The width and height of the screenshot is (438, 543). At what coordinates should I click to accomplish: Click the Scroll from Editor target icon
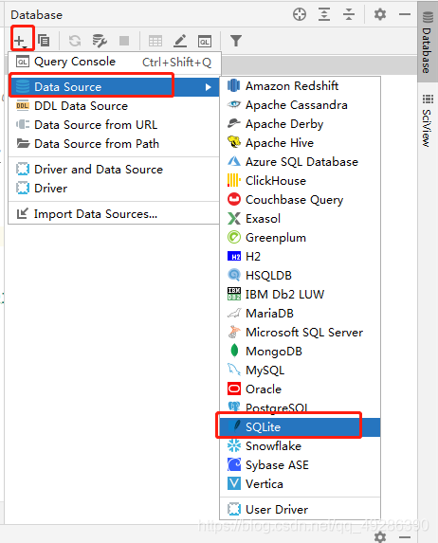[300, 14]
